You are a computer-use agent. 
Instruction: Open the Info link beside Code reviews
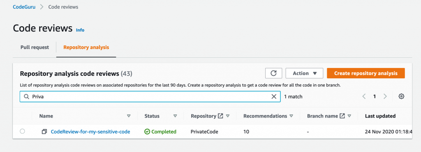pos(80,30)
